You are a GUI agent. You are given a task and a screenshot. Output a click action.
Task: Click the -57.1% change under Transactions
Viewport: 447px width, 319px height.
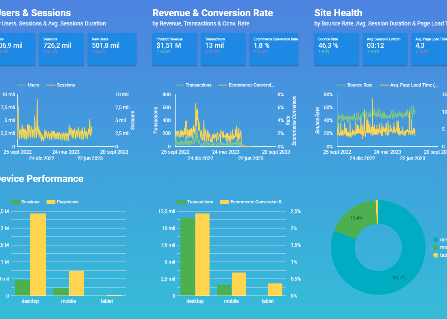212,51
